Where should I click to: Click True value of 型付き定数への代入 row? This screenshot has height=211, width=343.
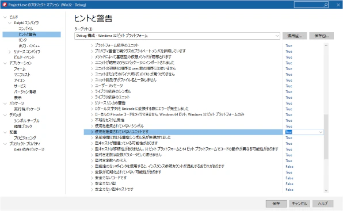pyautogui.click(x=289, y=161)
